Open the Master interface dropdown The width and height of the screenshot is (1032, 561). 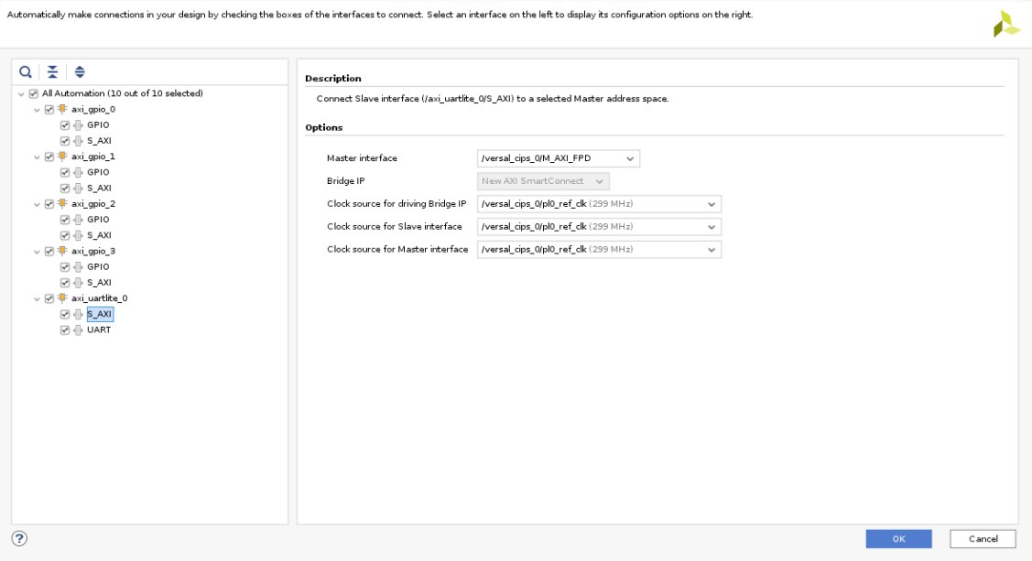(x=558, y=158)
